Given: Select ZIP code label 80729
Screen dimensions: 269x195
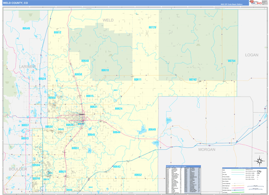Looking at the screenshot, I should tap(152, 27).
